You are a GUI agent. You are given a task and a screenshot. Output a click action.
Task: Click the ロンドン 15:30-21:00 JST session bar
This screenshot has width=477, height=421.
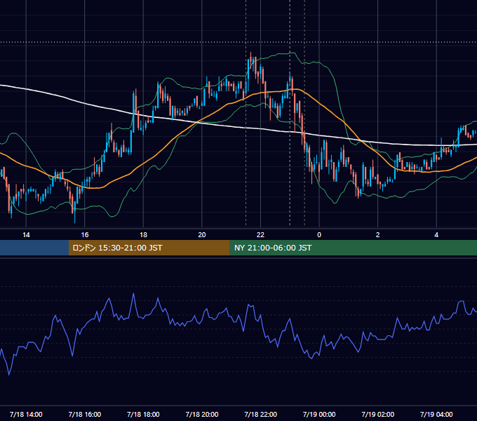[x=149, y=248]
